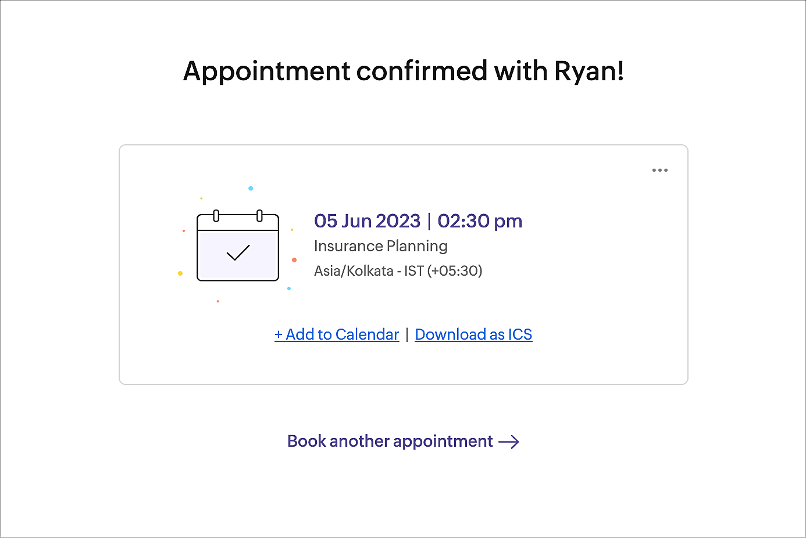
Task: Click the blue confetti dot above calendar
Action: pyautogui.click(x=251, y=188)
